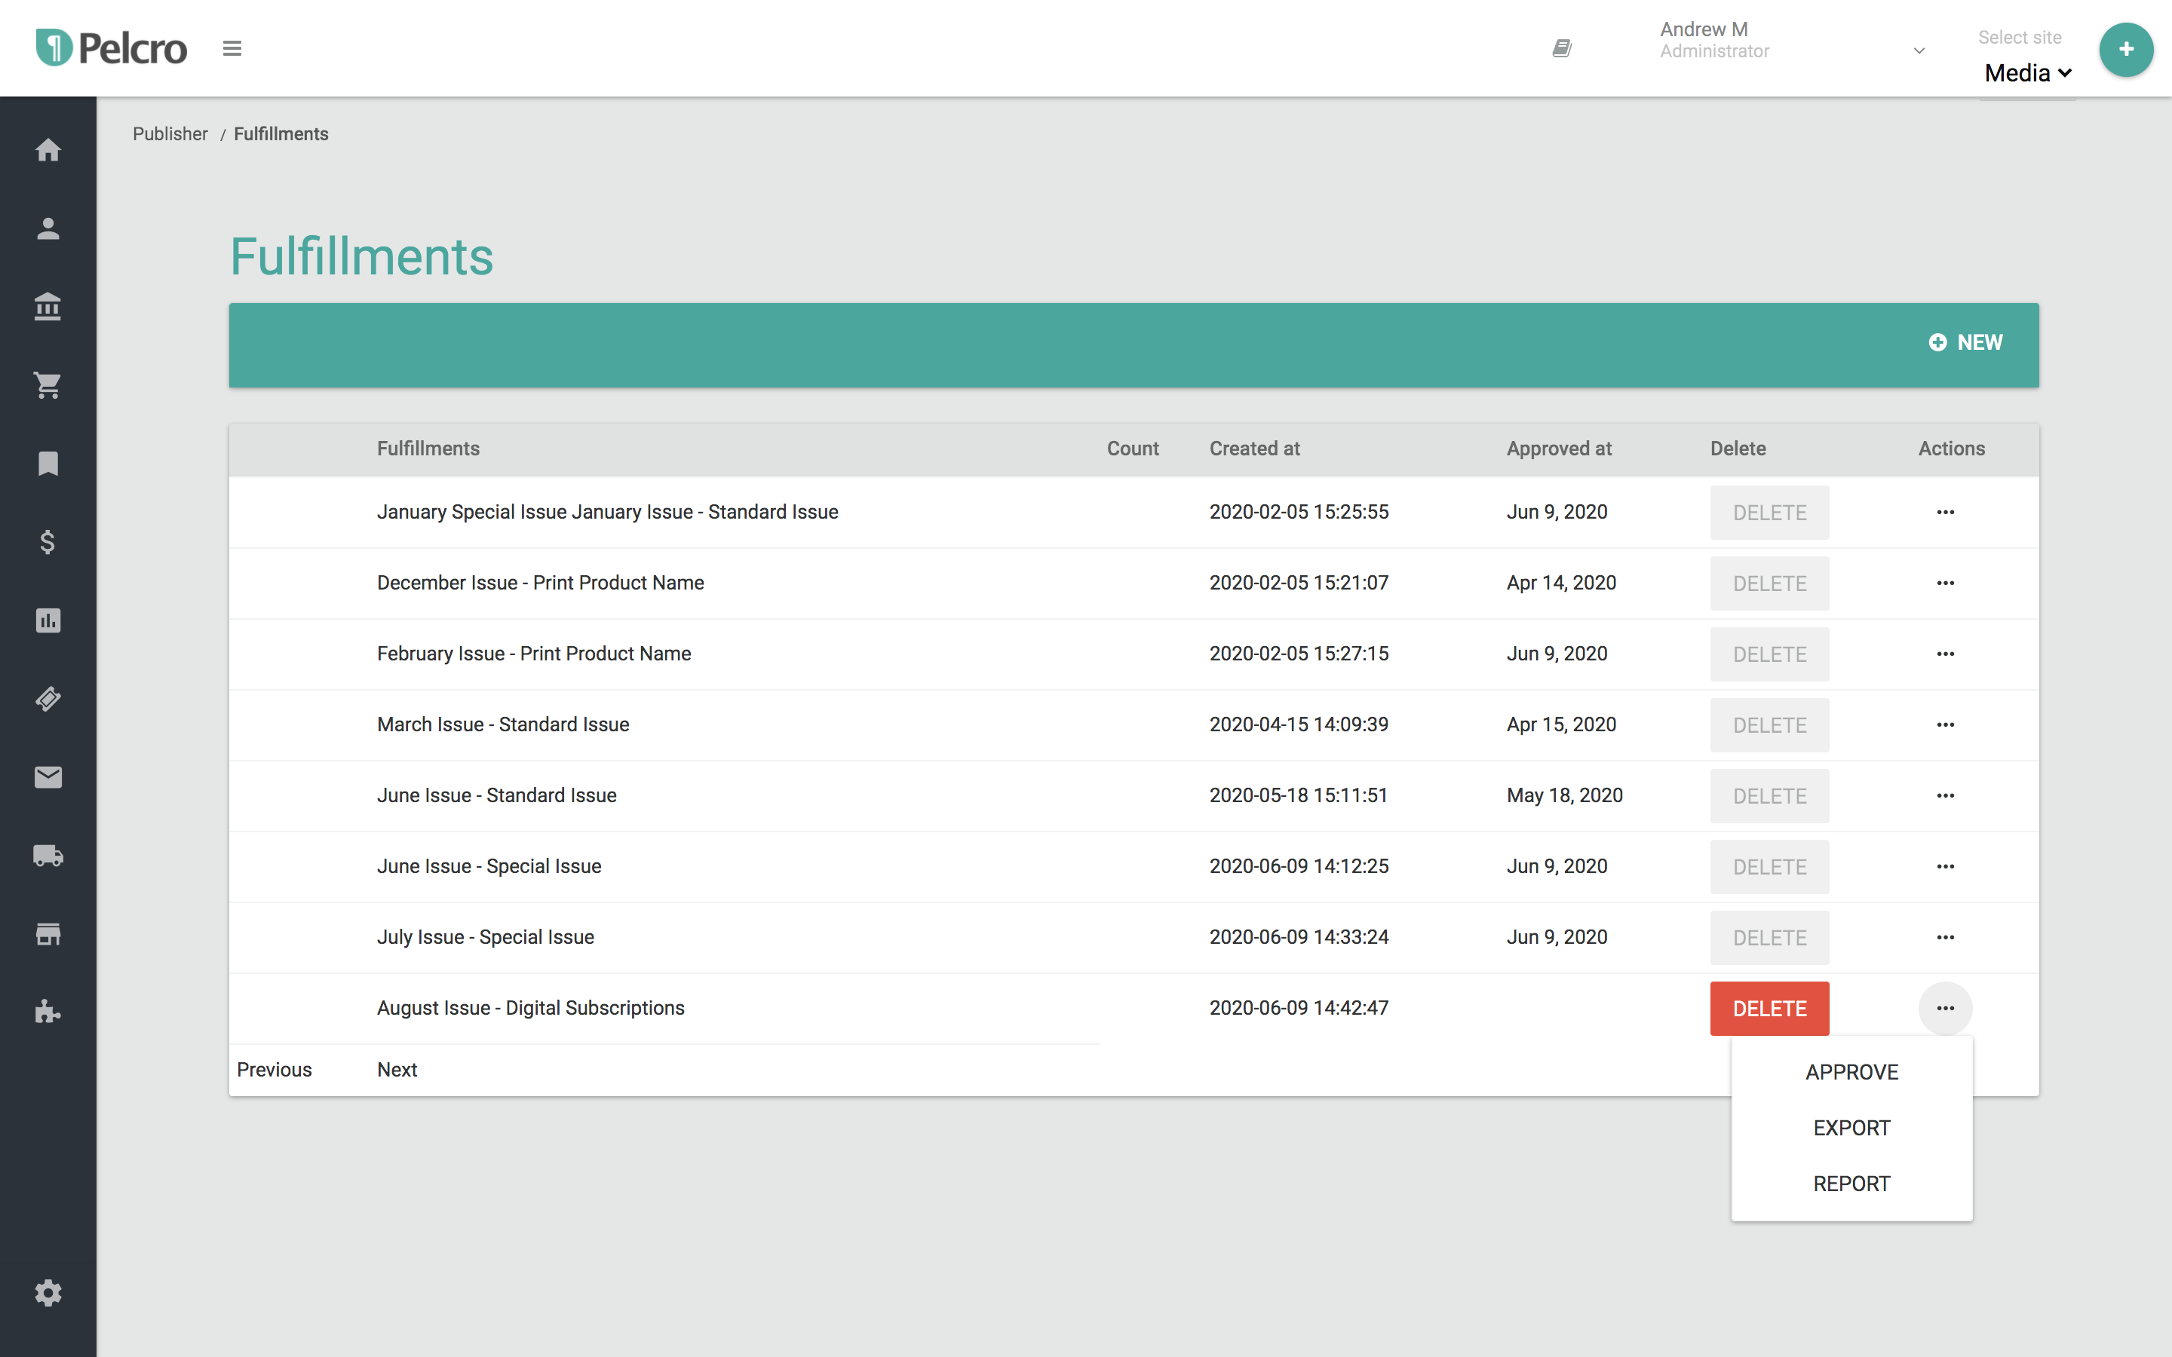
Task: Open the Media site selector dropdown
Action: click(2027, 74)
